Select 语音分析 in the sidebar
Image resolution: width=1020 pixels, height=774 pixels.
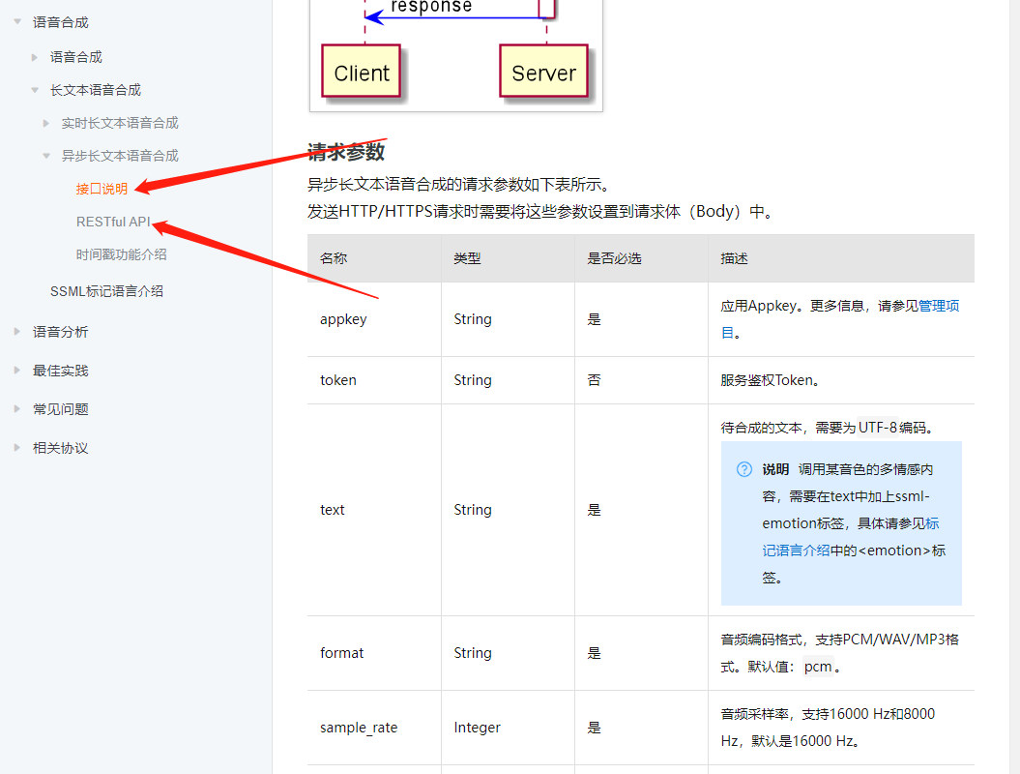tap(61, 332)
